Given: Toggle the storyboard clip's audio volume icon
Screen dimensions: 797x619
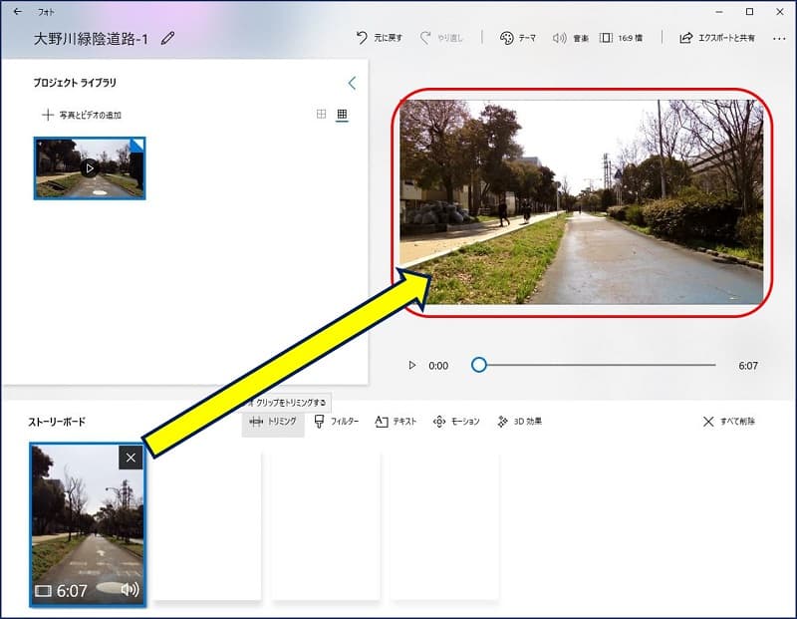Looking at the screenshot, I should tap(130, 590).
